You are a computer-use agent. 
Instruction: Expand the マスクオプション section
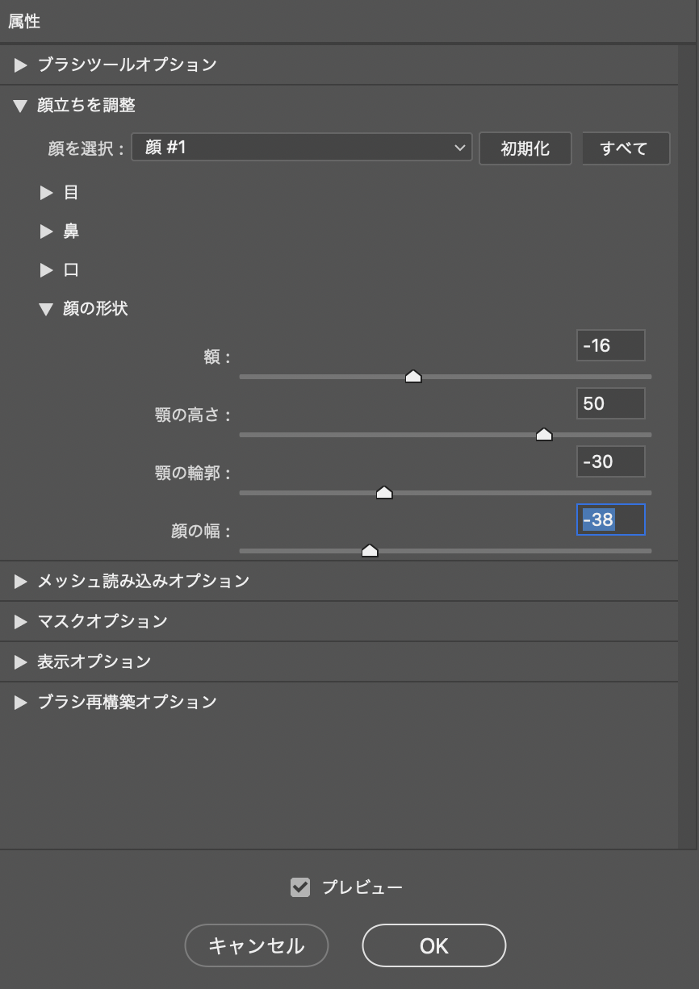coord(21,621)
